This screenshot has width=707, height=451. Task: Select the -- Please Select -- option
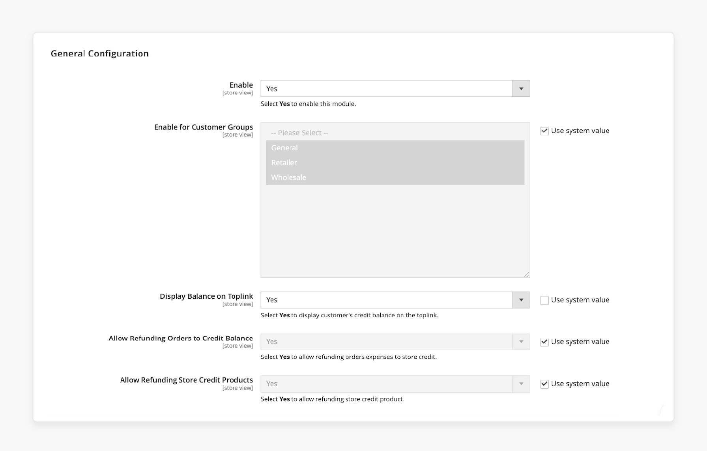pos(395,133)
